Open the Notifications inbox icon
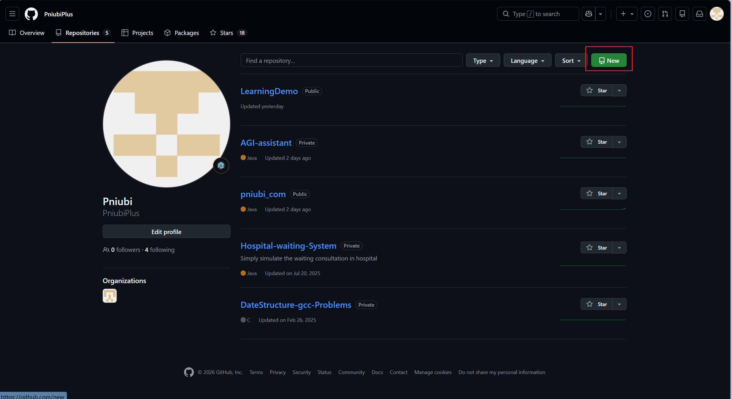The width and height of the screenshot is (732, 399). [x=700, y=14]
